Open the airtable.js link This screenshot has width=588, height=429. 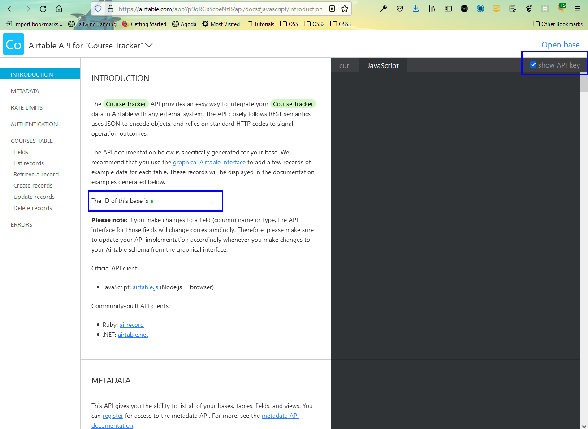point(145,287)
